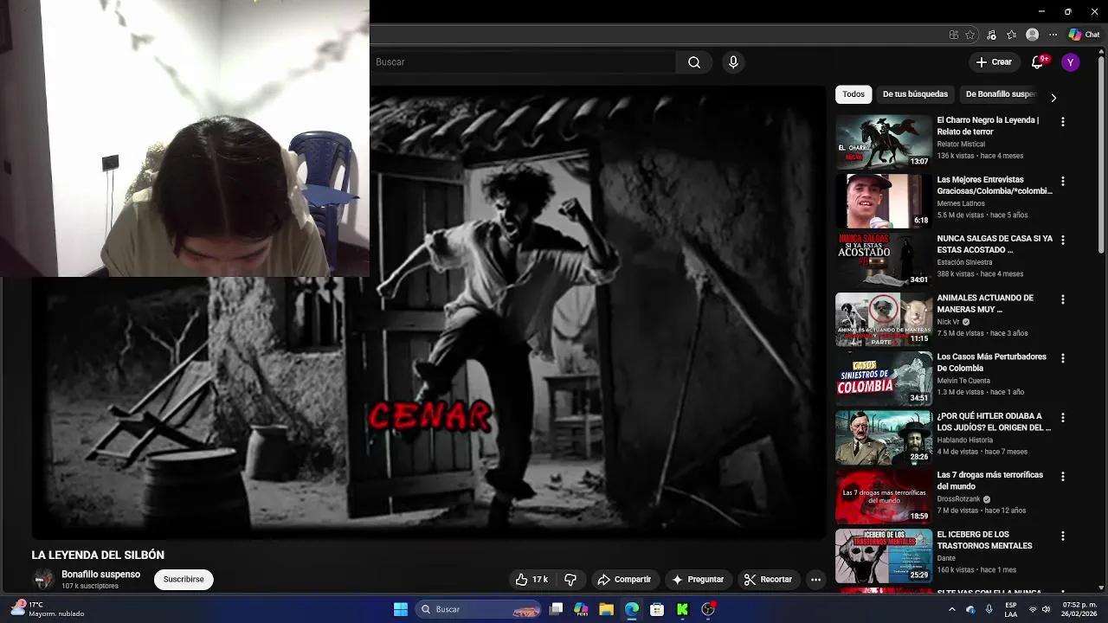This screenshot has width=1108, height=623.
Task: Add page to favorites star icon
Action: 970,35
